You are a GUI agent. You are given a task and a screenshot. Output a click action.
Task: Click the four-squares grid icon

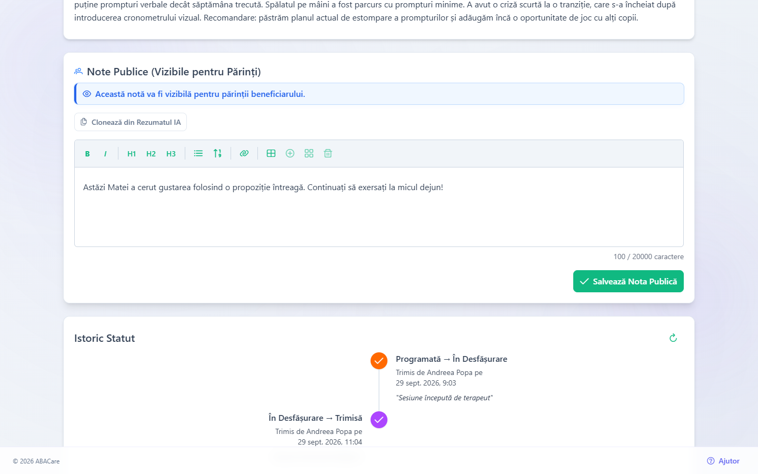(309, 153)
